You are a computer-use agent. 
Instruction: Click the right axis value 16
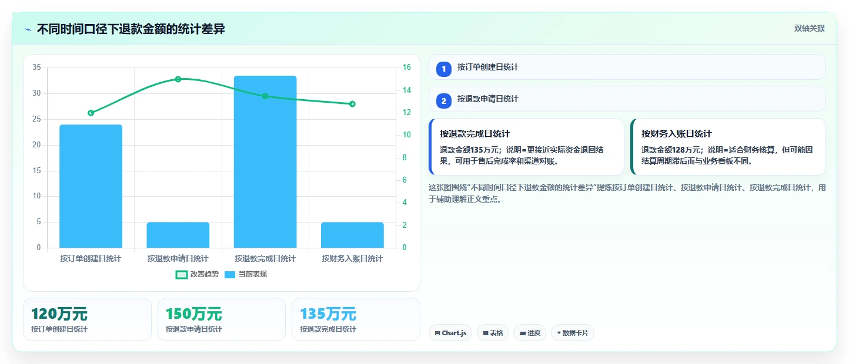click(x=406, y=68)
